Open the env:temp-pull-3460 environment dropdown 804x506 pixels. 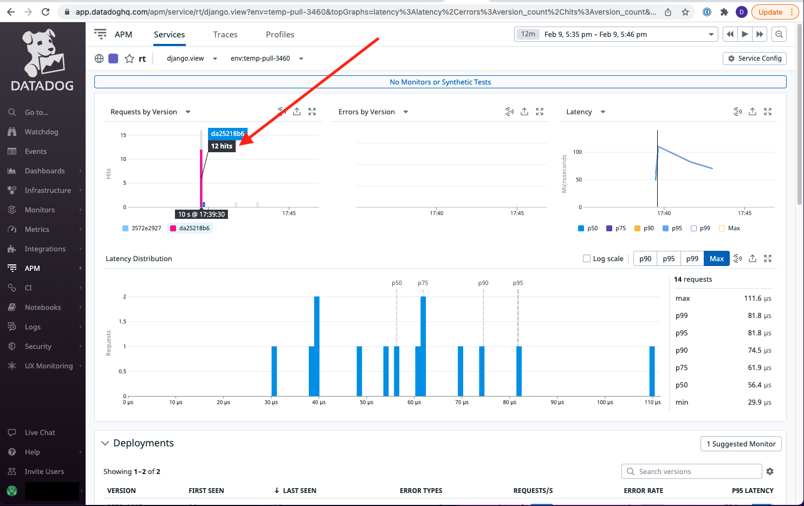pyautogui.click(x=267, y=58)
